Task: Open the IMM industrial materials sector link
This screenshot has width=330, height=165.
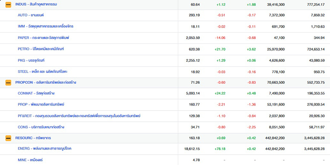Action: 46,26
